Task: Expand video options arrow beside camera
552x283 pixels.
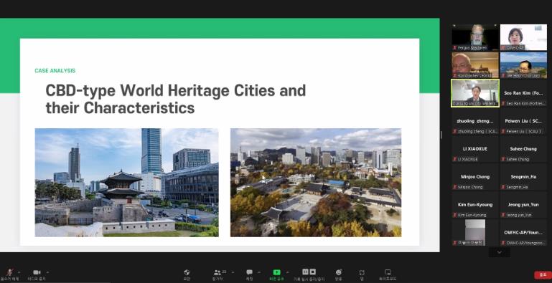Action: [47, 272]
